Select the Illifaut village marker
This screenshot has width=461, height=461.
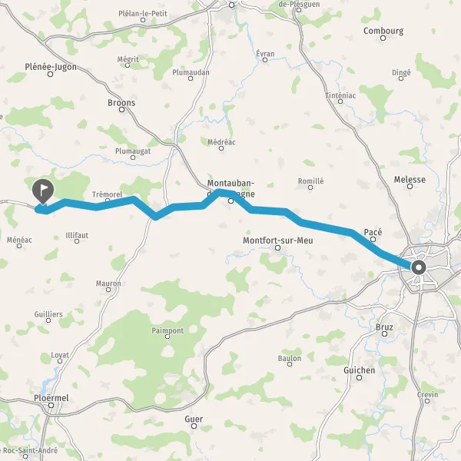(x=77, y=241)
